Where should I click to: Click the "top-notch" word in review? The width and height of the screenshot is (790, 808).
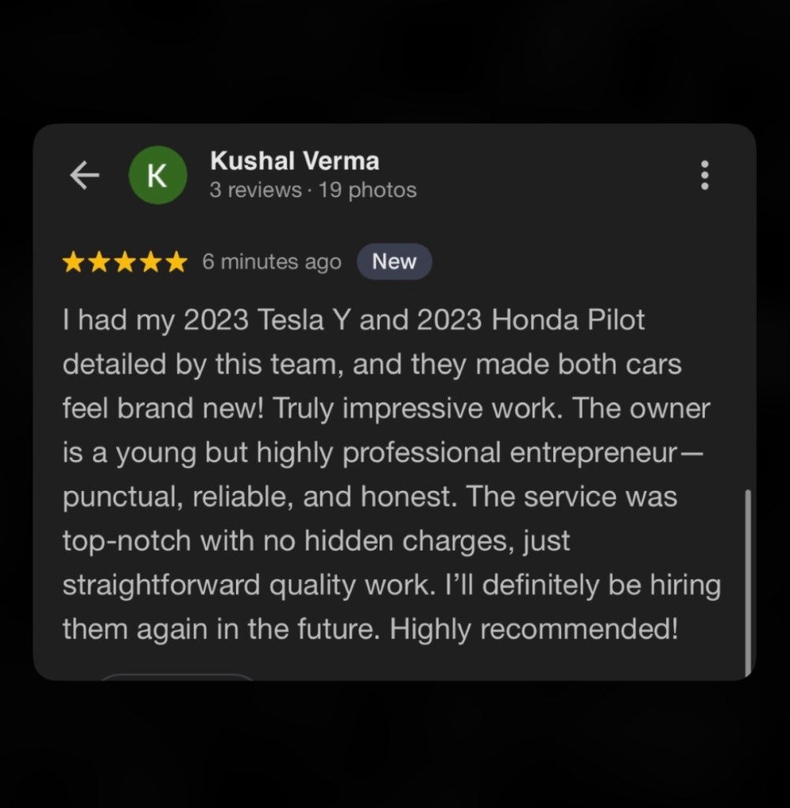(126, 541)
